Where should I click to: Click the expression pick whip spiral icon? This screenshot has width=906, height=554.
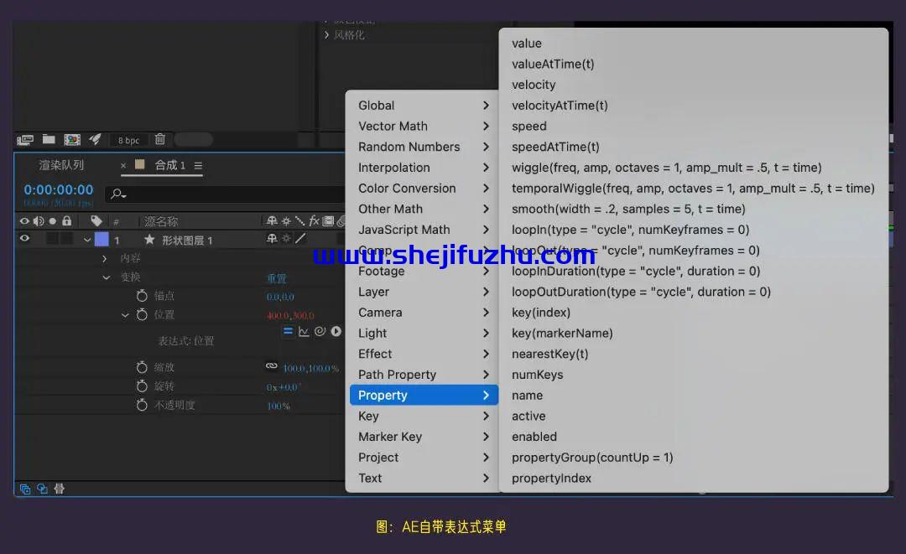click(320, 332)
